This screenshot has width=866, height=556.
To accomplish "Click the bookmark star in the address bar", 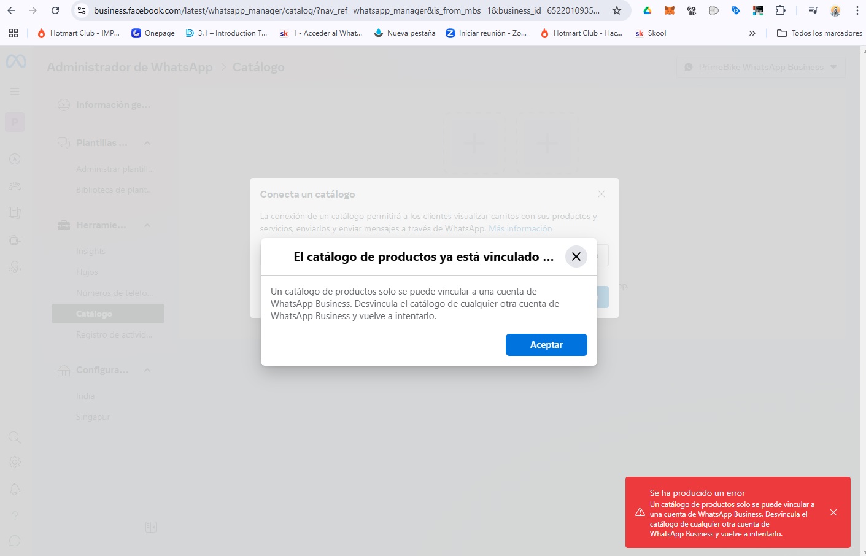I will coord(617,10).
